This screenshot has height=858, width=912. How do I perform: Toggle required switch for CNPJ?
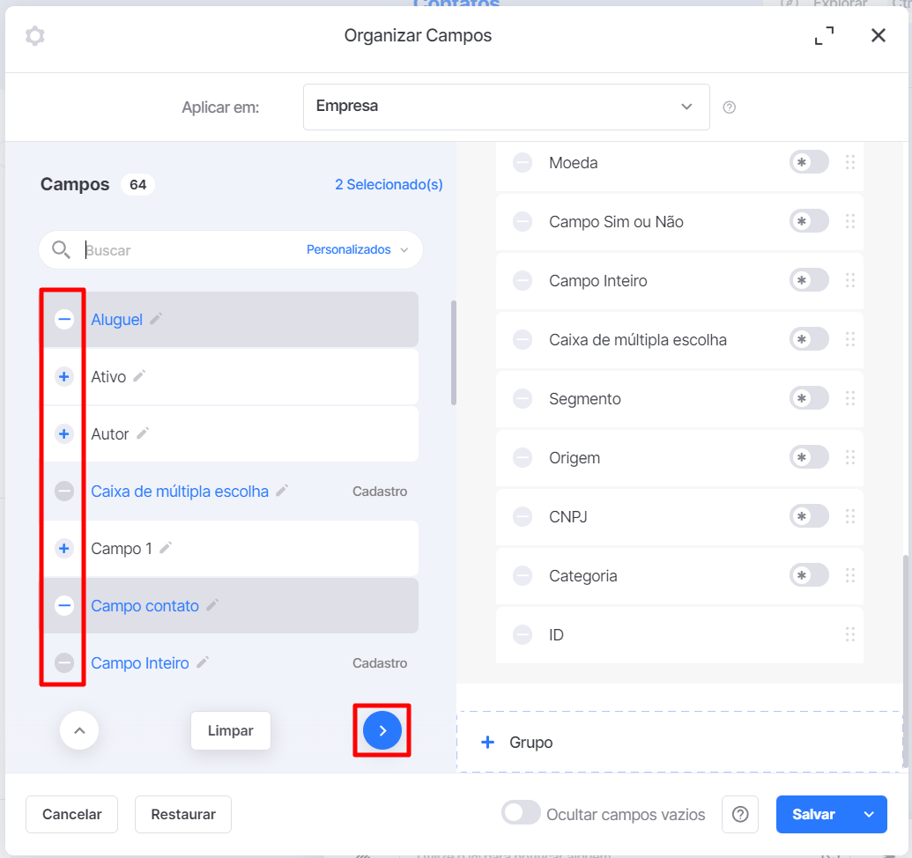click(809, 515)
